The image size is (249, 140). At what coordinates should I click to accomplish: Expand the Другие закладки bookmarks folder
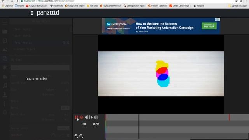pyautogui.click(x=237, y=6)
